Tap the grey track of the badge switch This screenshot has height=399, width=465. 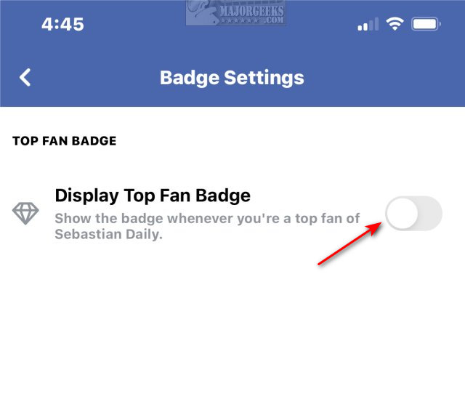[430, 214]
